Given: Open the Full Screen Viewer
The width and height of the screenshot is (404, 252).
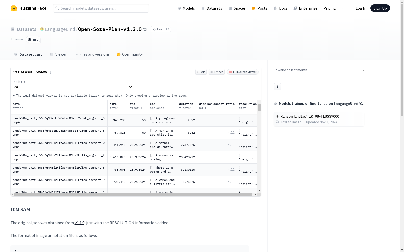Looking at the screenshot, I should (x=243, y=72).
